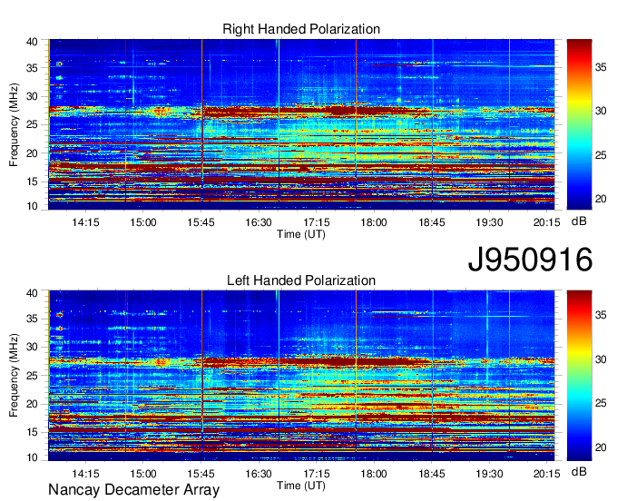The image size is (617, 501).
Task: Click Time (UT) label under right-handed plot
Action: coord(301,234)
